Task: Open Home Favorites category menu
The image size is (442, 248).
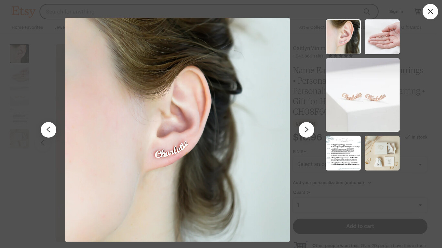Action: [x=27, y=27]
